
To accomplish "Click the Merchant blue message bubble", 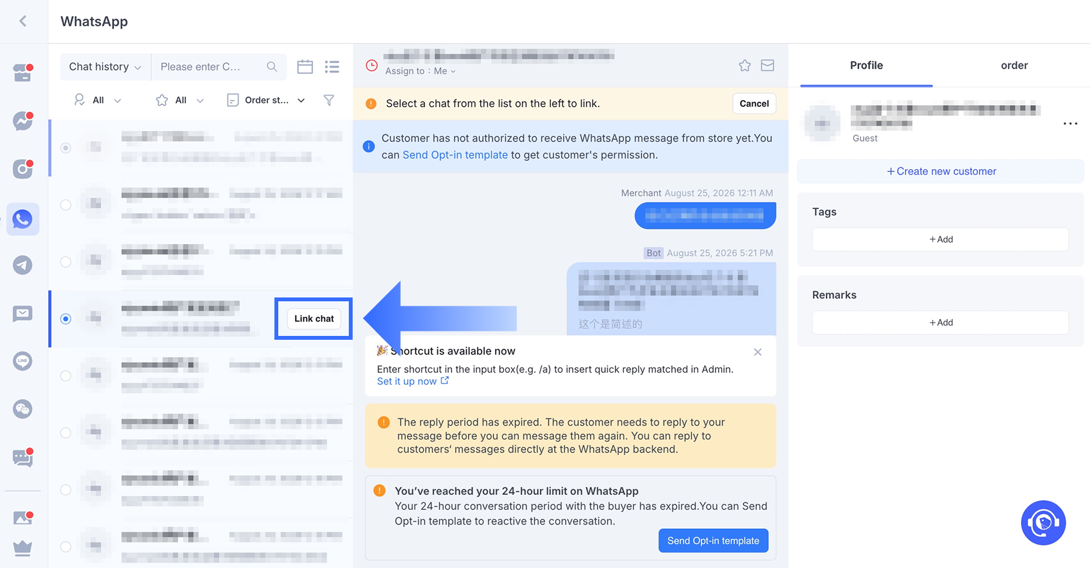I will point(705,215).
